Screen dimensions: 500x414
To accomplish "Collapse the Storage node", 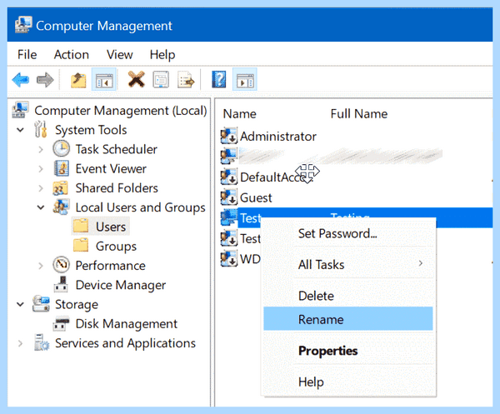I will point(20,304).
